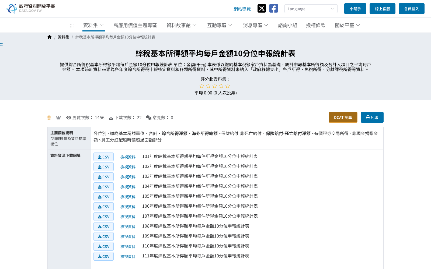The height and width of the screenshot is (269, 431).
Task: Download CSV for 102年度 report
Action: click(x=103, y=167)
